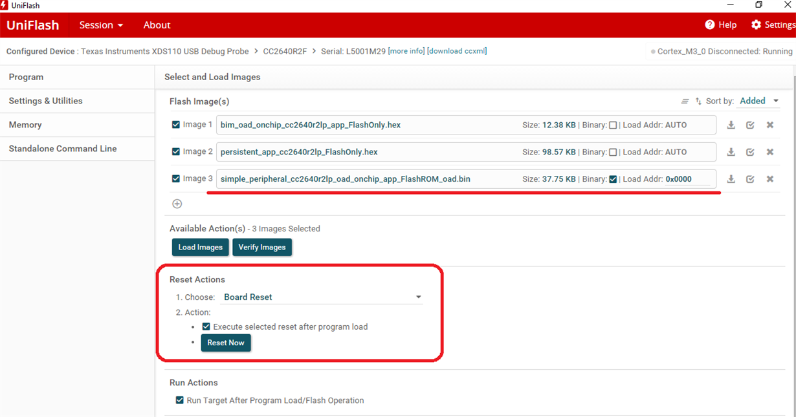Open the Board Reset chooser dropdown
The height and width of the screenshot is (417, 796).
pyautogui.click(x=322, y=297)
